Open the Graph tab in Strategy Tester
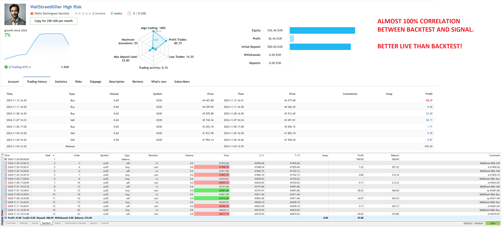The height and width of the screenshot is (227, 502). tap(58, 223)
